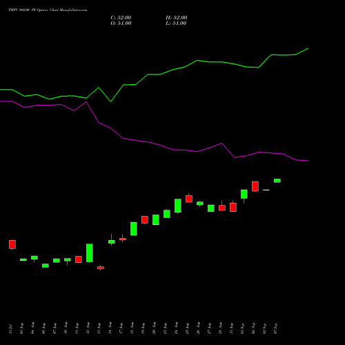Image resolution: width=345 pixels, height=345 pixels.
Task: Click the 31 Jul date label
Action: (10, 329)
